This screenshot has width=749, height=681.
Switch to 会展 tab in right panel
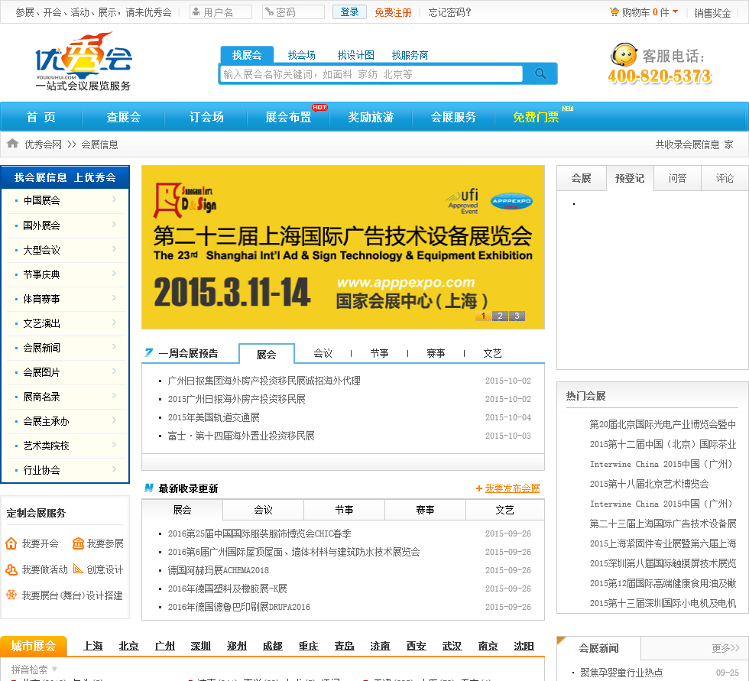582,178
